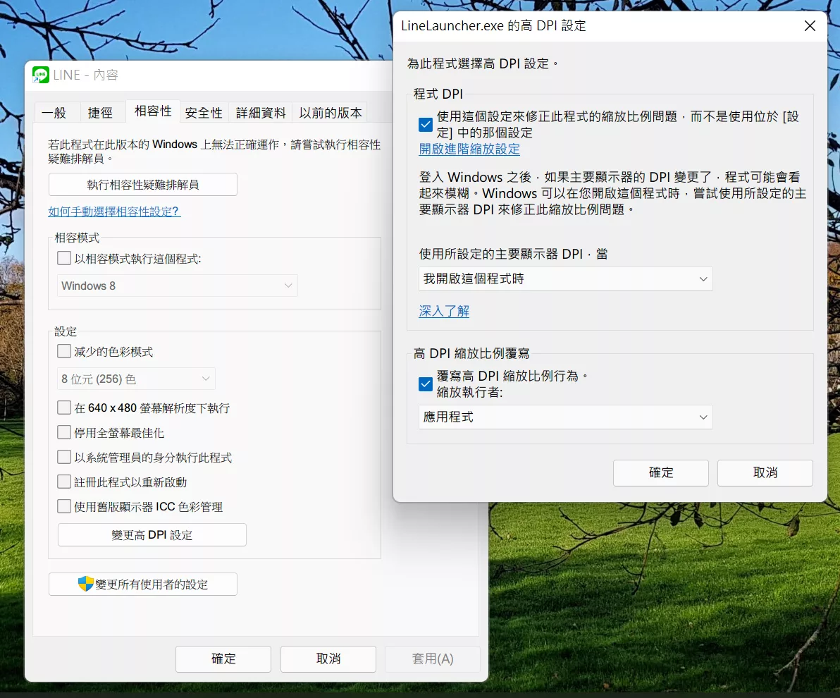
Task: Open the 深入了解 link
Action: [x=444, y=311]
